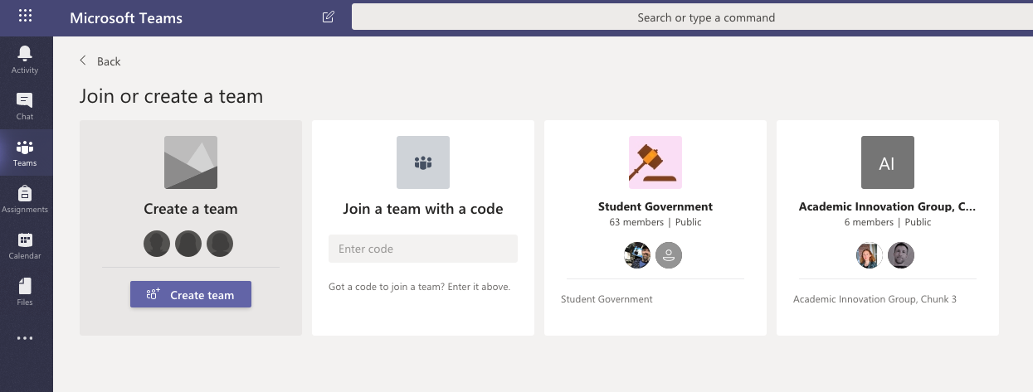1033x392 pixels.
Task: Click the Enter code field
Action: (x=423, y=249)
